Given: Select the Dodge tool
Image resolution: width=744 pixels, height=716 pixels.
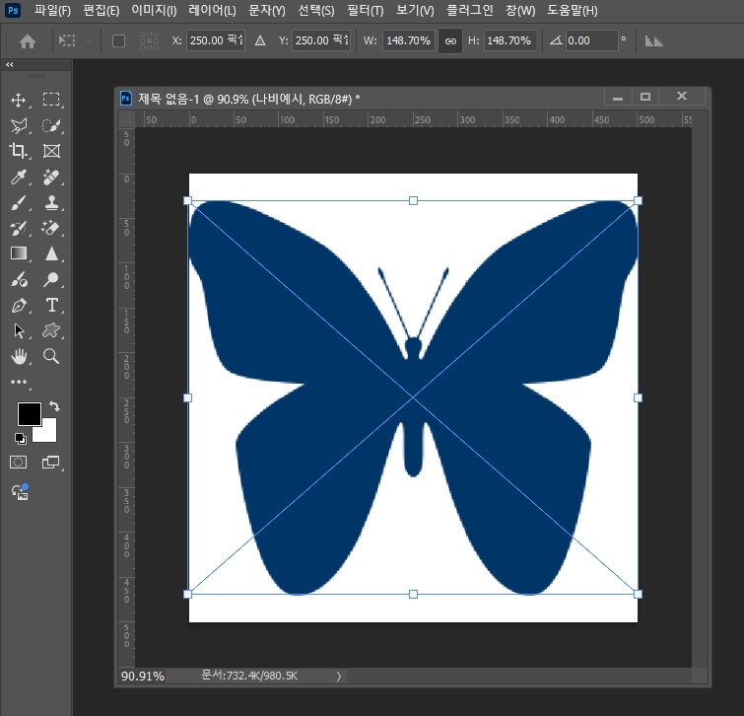Looking at the screenshot, I should pos(51,280).
